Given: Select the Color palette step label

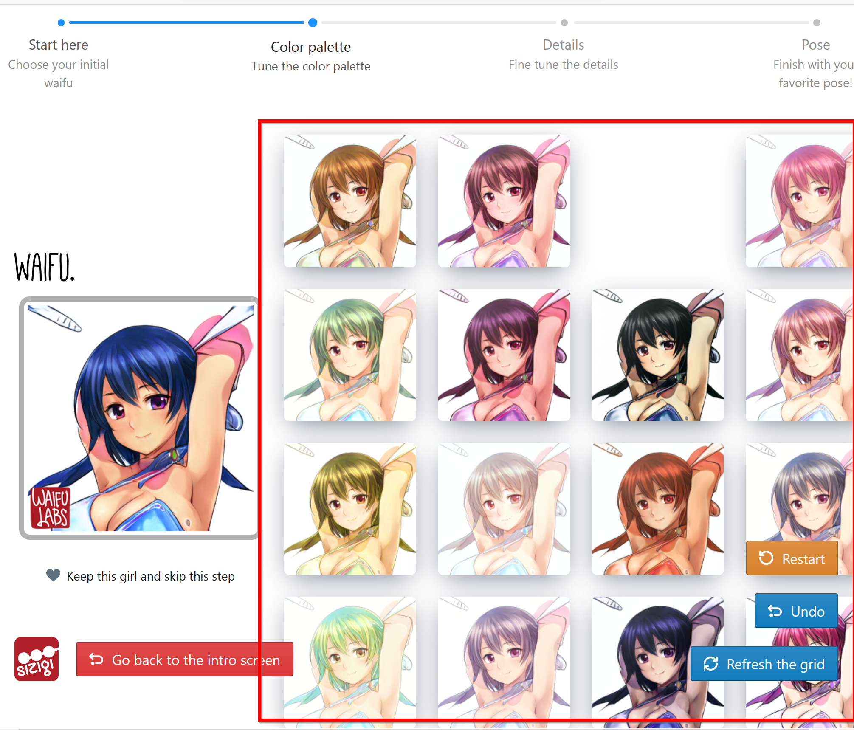Looking at the screenshot, I should pos(311,47).
